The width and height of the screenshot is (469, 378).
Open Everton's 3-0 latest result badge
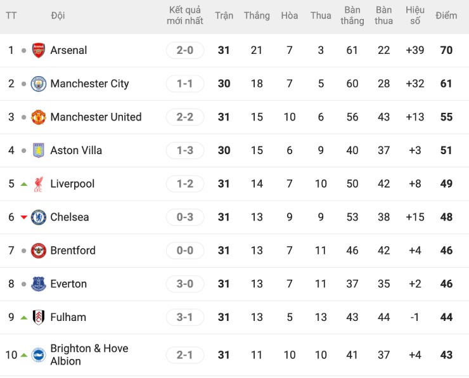185,284
